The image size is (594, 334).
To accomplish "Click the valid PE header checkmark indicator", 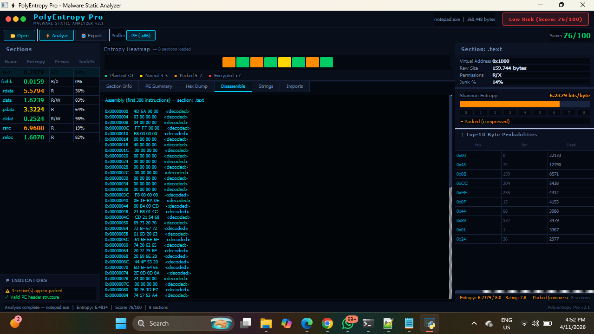I will click(x=7, y=297).
